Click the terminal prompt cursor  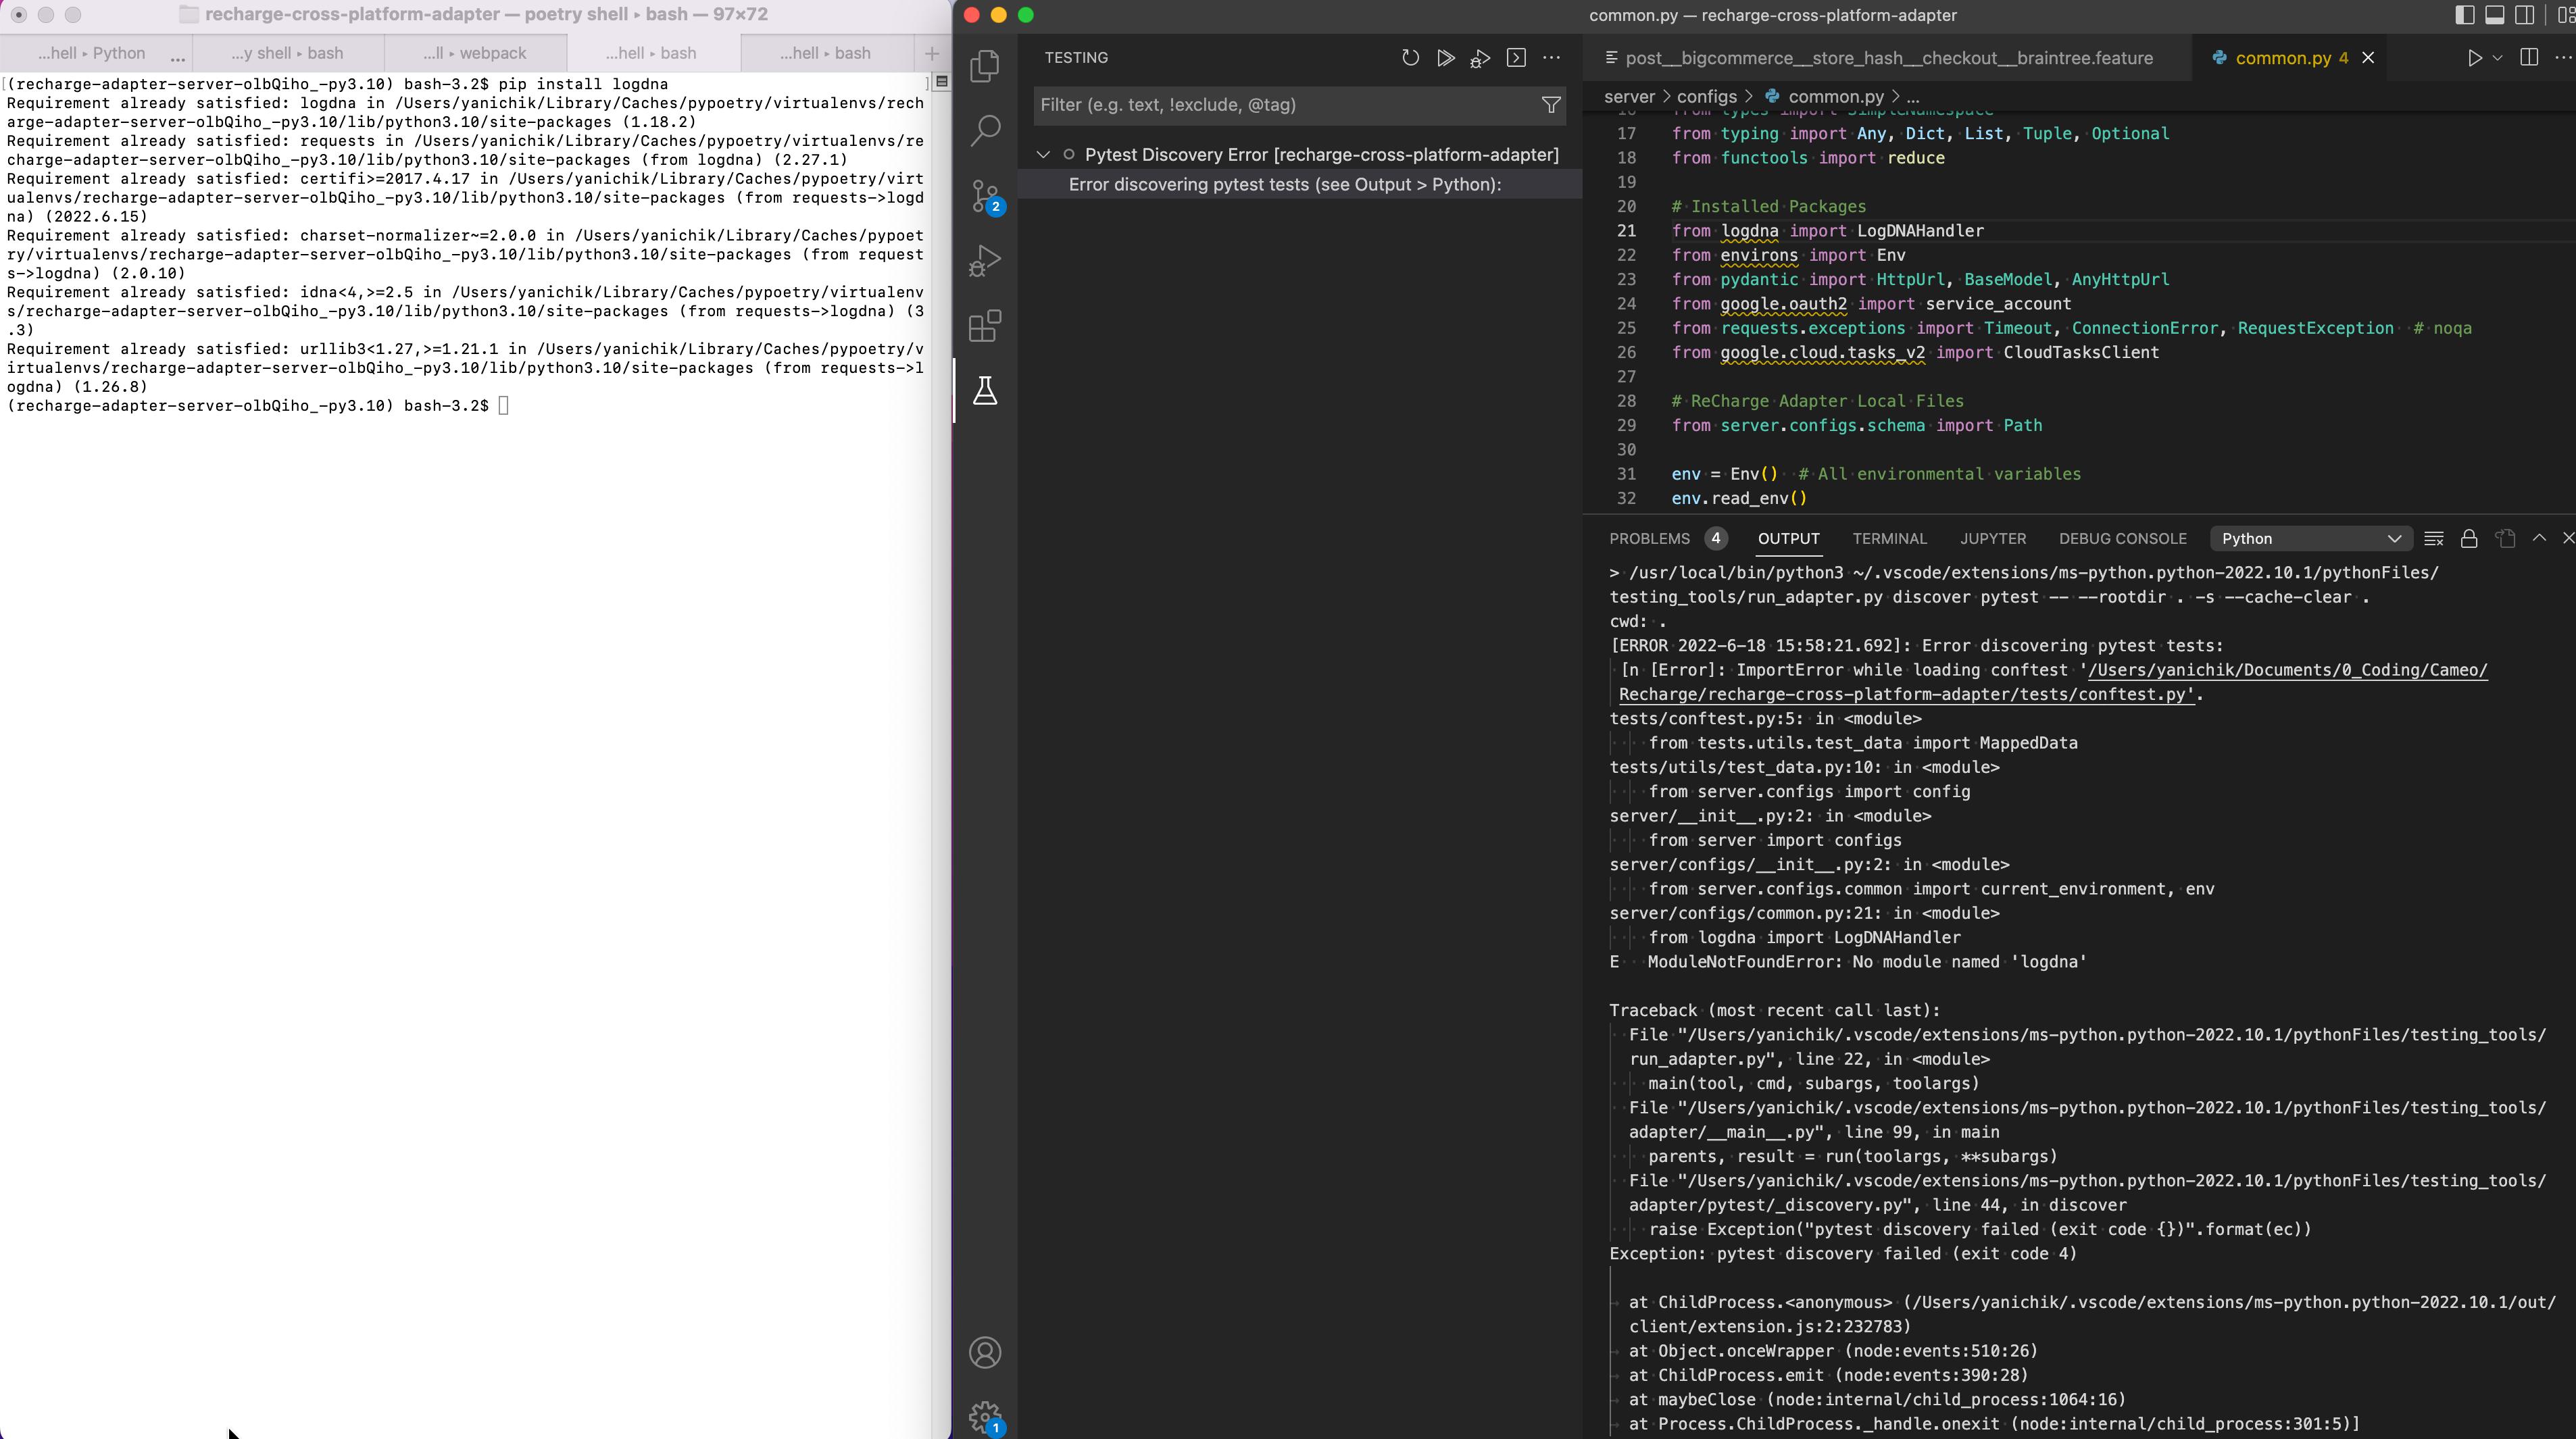[x=503, y=405]
